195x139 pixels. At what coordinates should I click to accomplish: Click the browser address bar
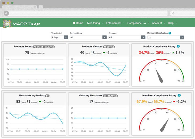click(88, 13)
